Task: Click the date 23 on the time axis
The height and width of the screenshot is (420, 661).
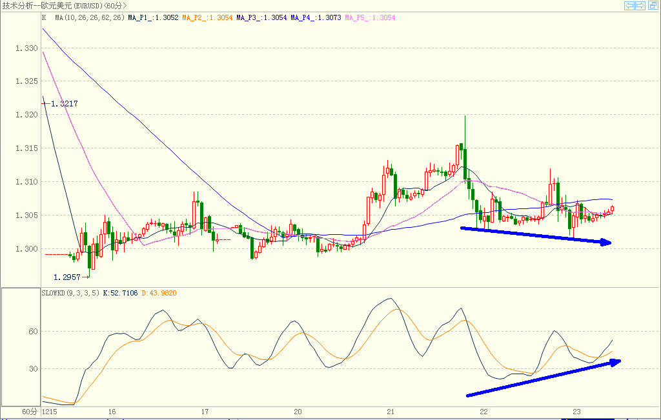Action: (x=576, y=412)
